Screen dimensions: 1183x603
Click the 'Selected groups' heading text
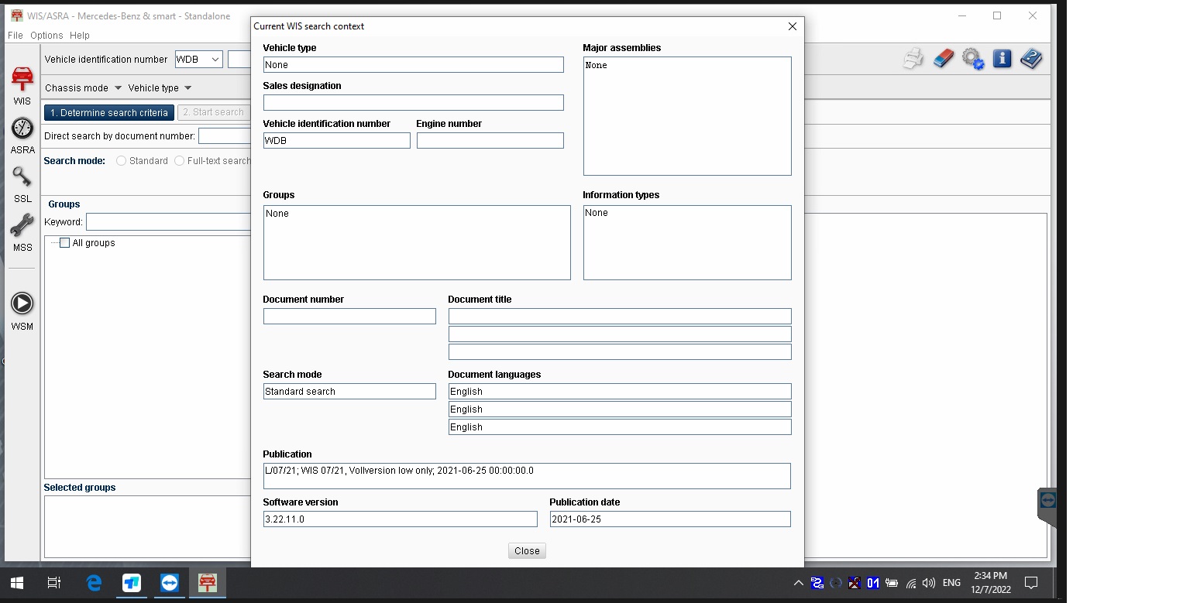80,488
